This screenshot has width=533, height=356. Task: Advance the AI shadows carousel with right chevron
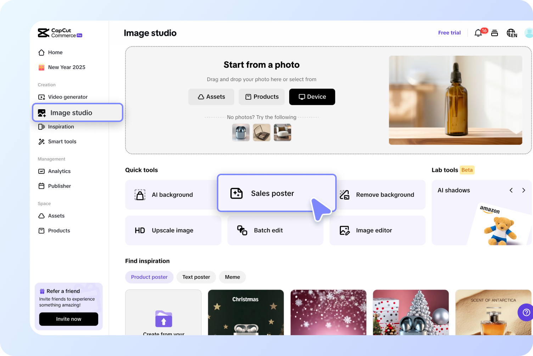524,190
